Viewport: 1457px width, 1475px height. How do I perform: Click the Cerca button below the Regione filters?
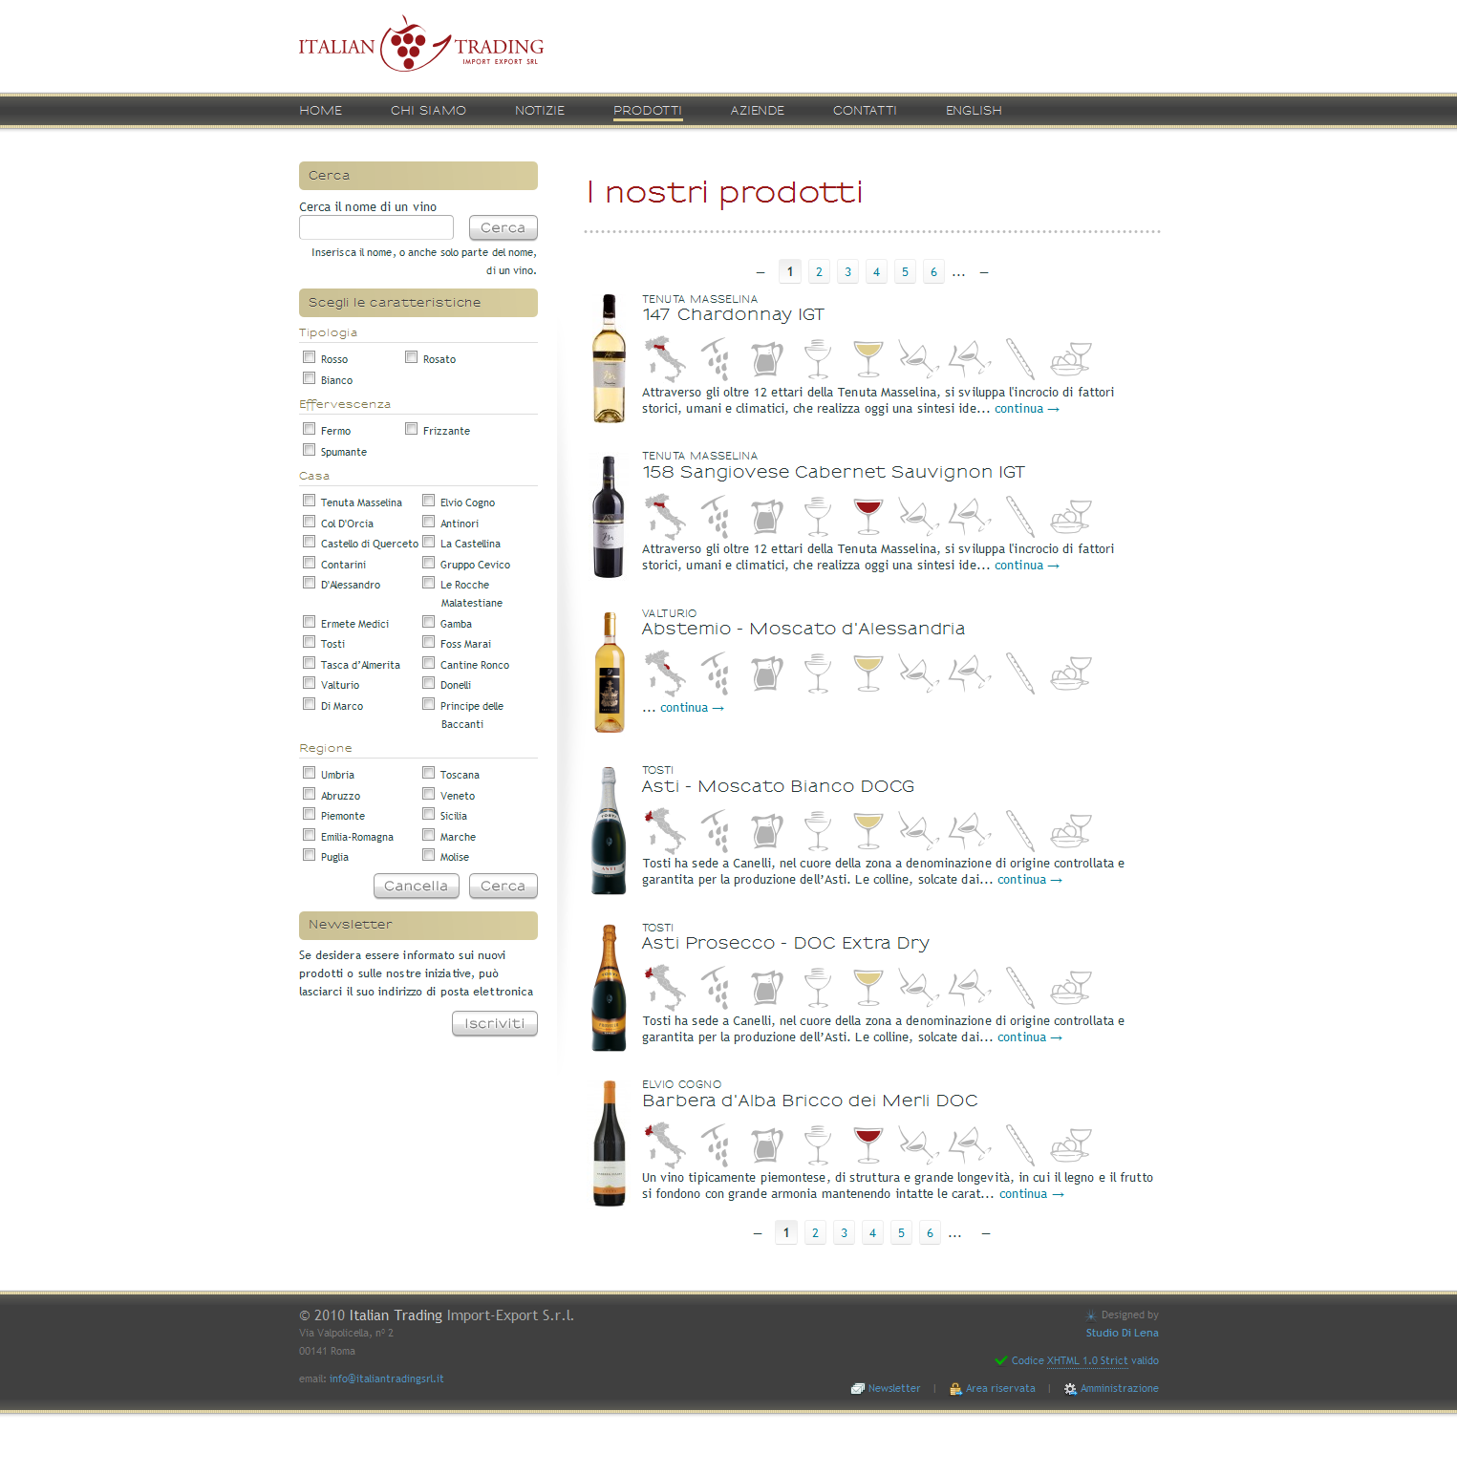[x=504, y=886]
